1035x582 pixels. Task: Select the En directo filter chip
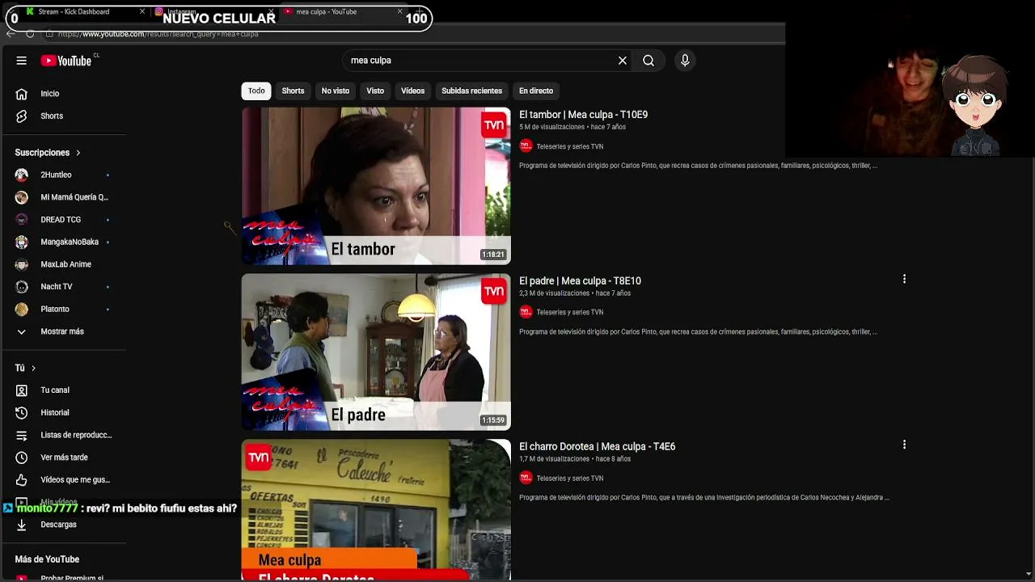(x=536, y=91)
